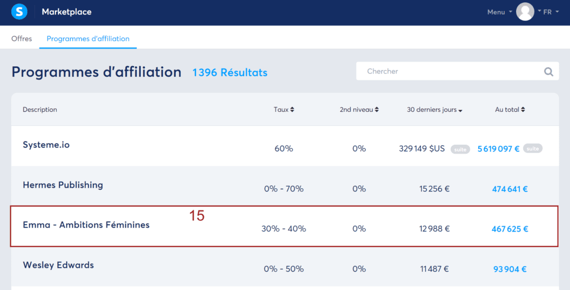Screen dimensions: 570x290
Task: Open the FR language dropdown
Action: [x=551, y=12]
